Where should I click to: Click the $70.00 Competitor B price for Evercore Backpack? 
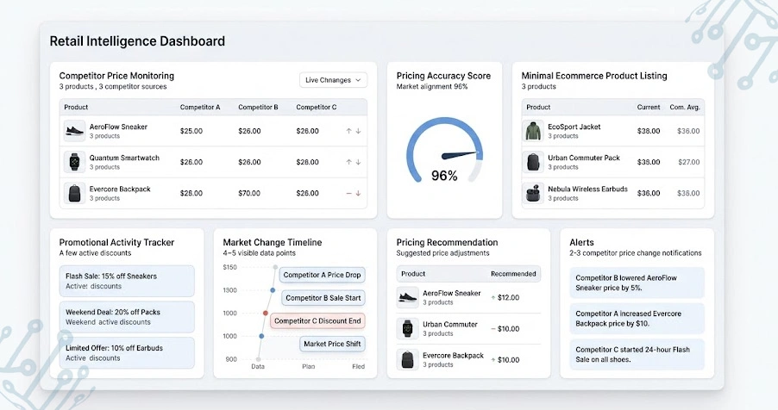(x=249, y=193)
